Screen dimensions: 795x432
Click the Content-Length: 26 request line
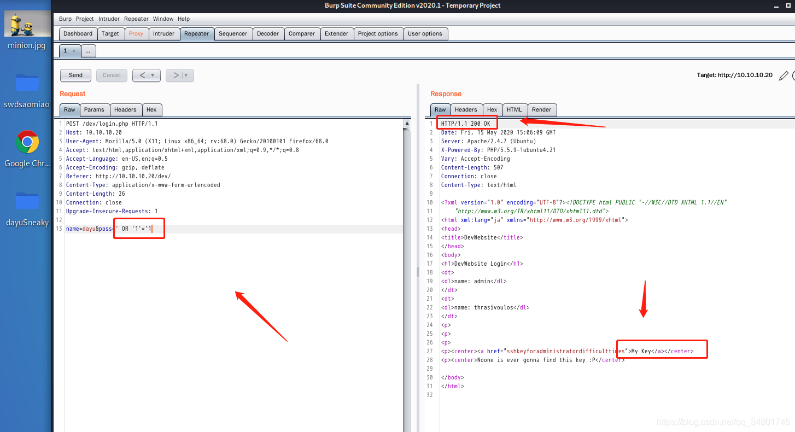point(95,194)
